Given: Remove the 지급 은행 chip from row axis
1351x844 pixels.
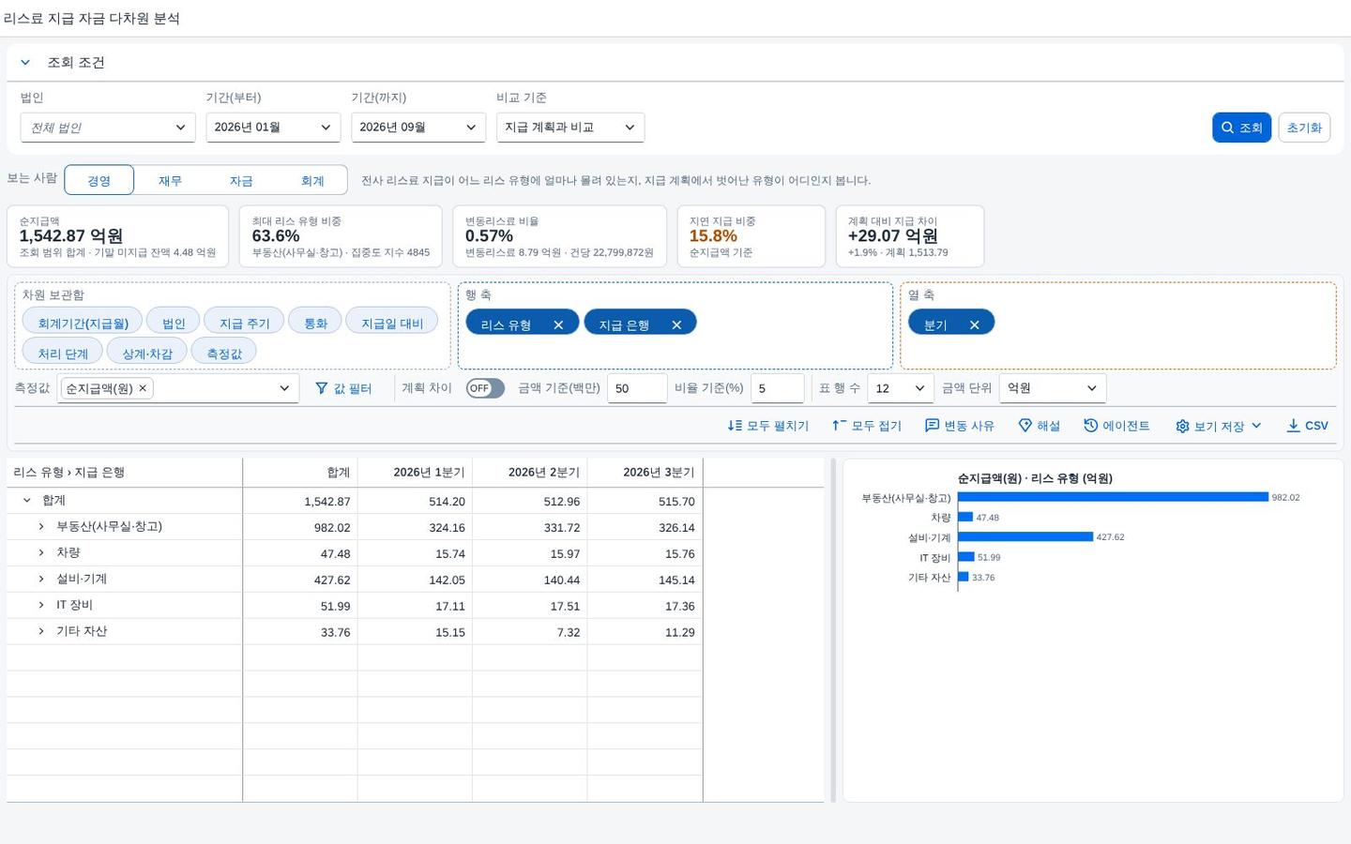Looking at the screenshot, I should click(x=676, y=324).
